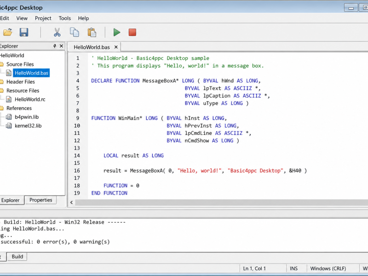The image size is (368, 276).
Task: Run the program with the green play icon
Action: (117, 32)
